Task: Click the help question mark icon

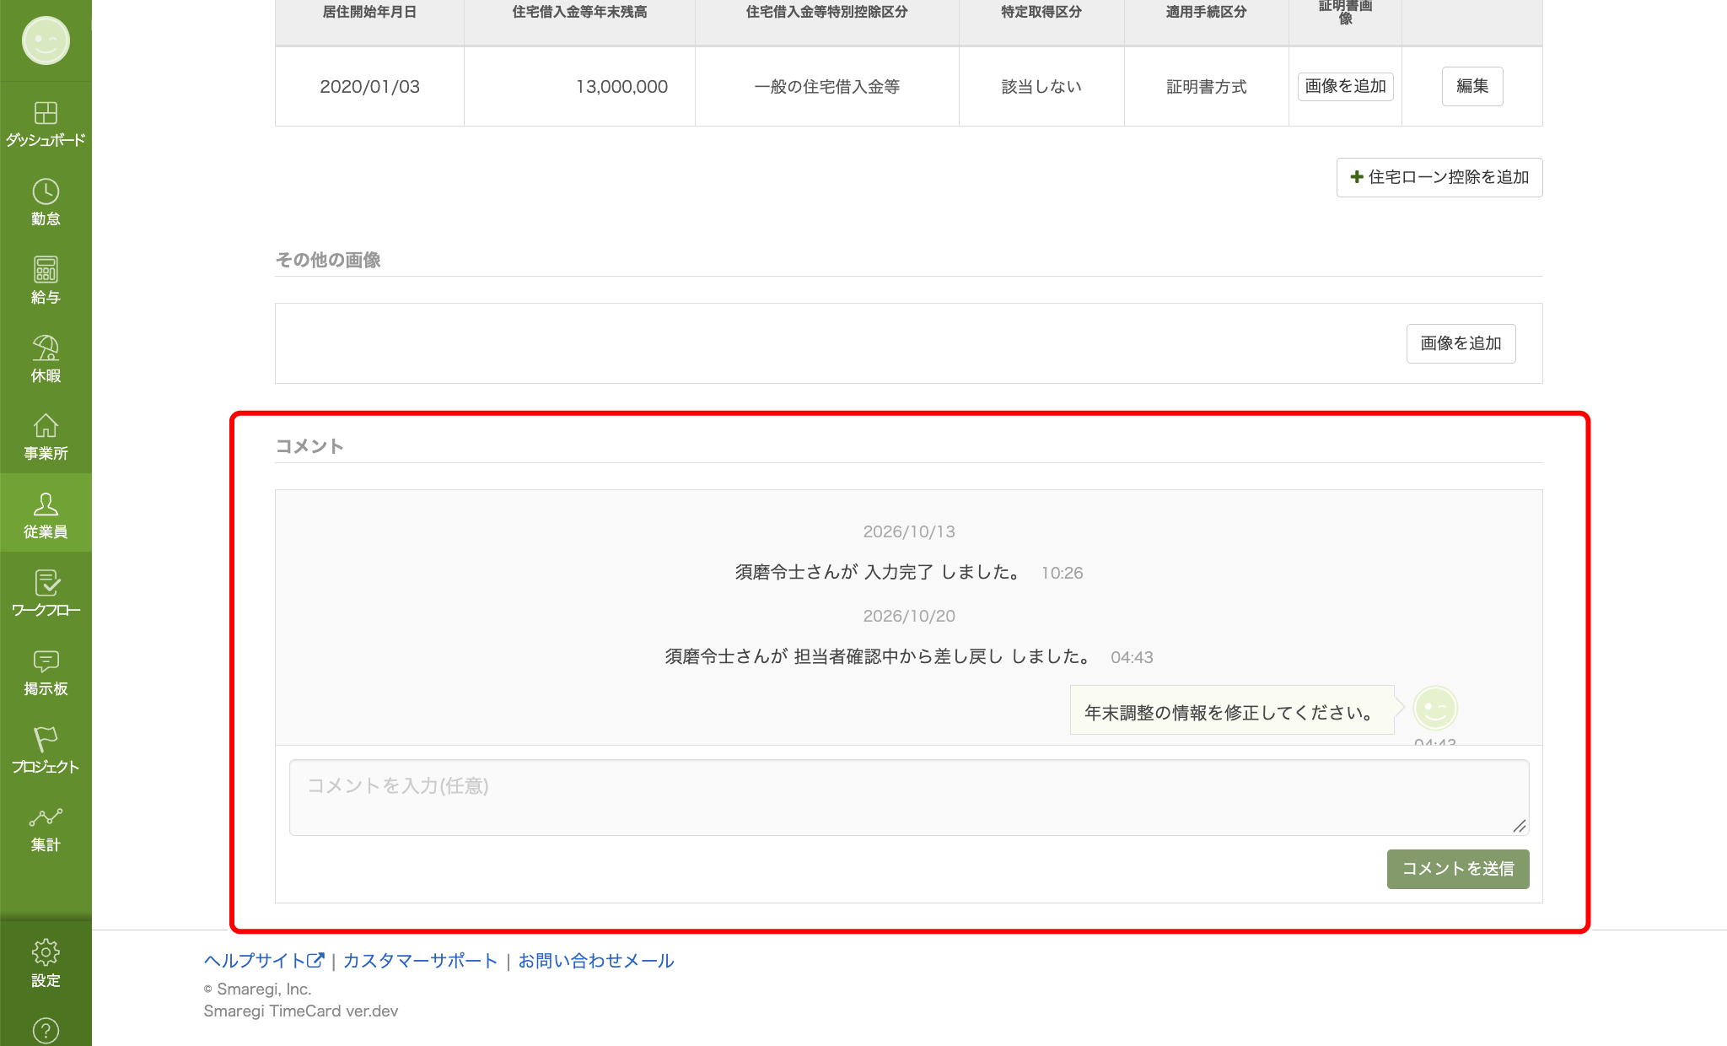Action: pos(46,1031)
